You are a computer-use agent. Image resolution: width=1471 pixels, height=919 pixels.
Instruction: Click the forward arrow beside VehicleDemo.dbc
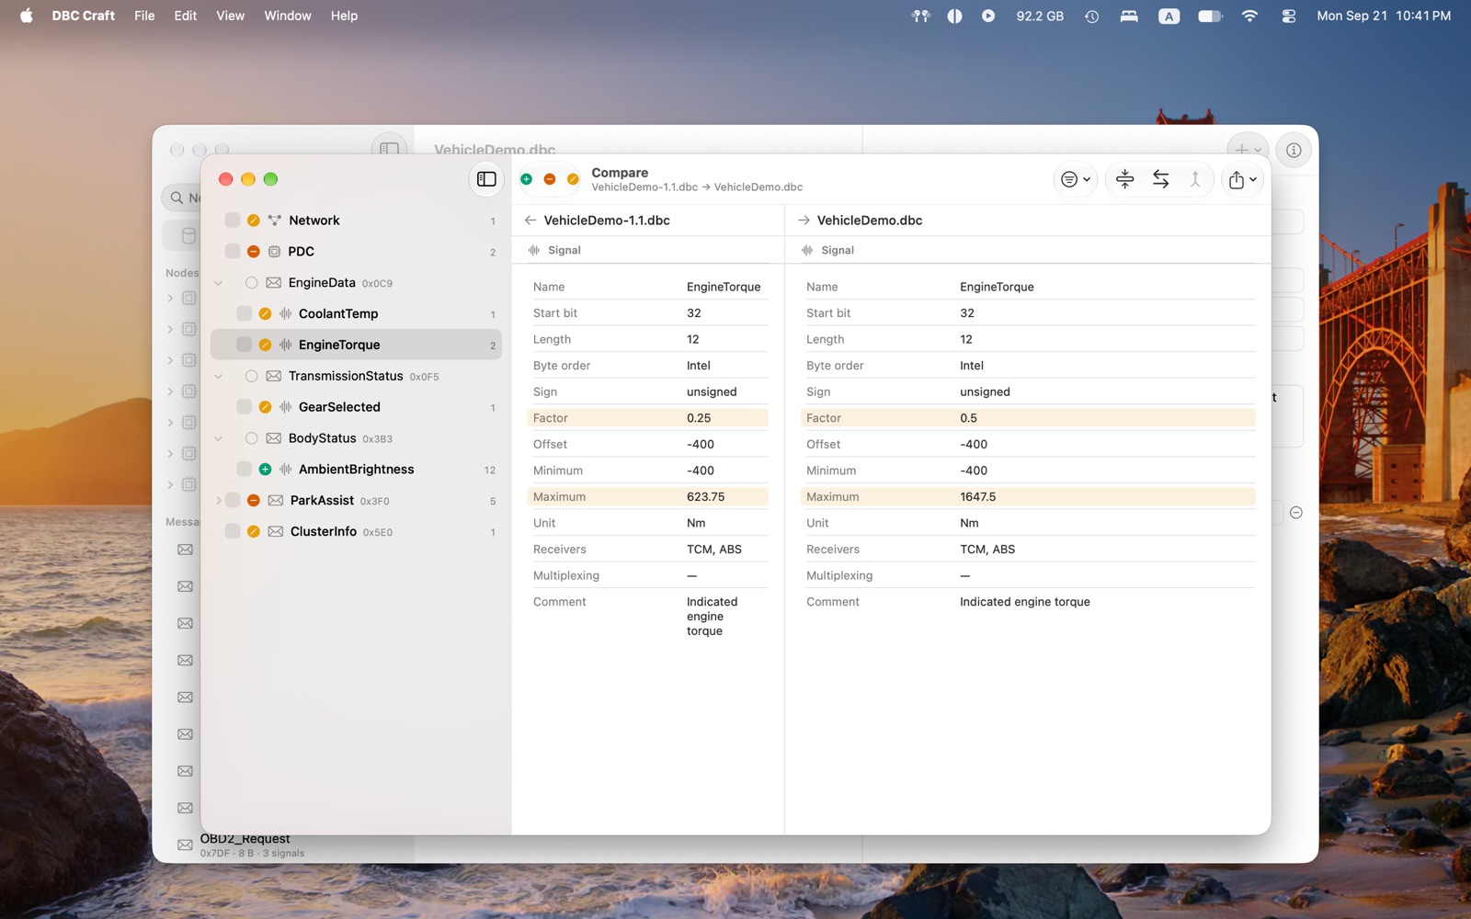point(804,221)
